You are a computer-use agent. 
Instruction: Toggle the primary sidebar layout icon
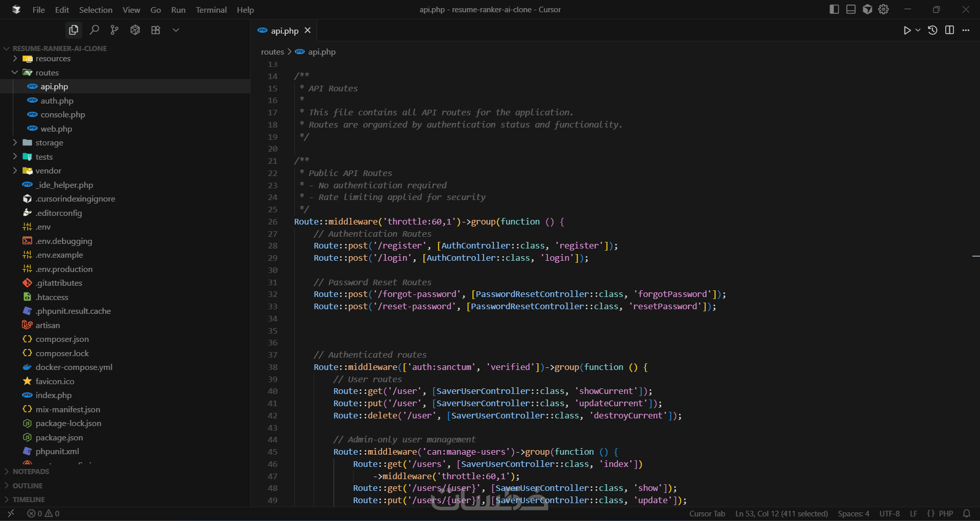pyautogui.click(x=834, y=9)
